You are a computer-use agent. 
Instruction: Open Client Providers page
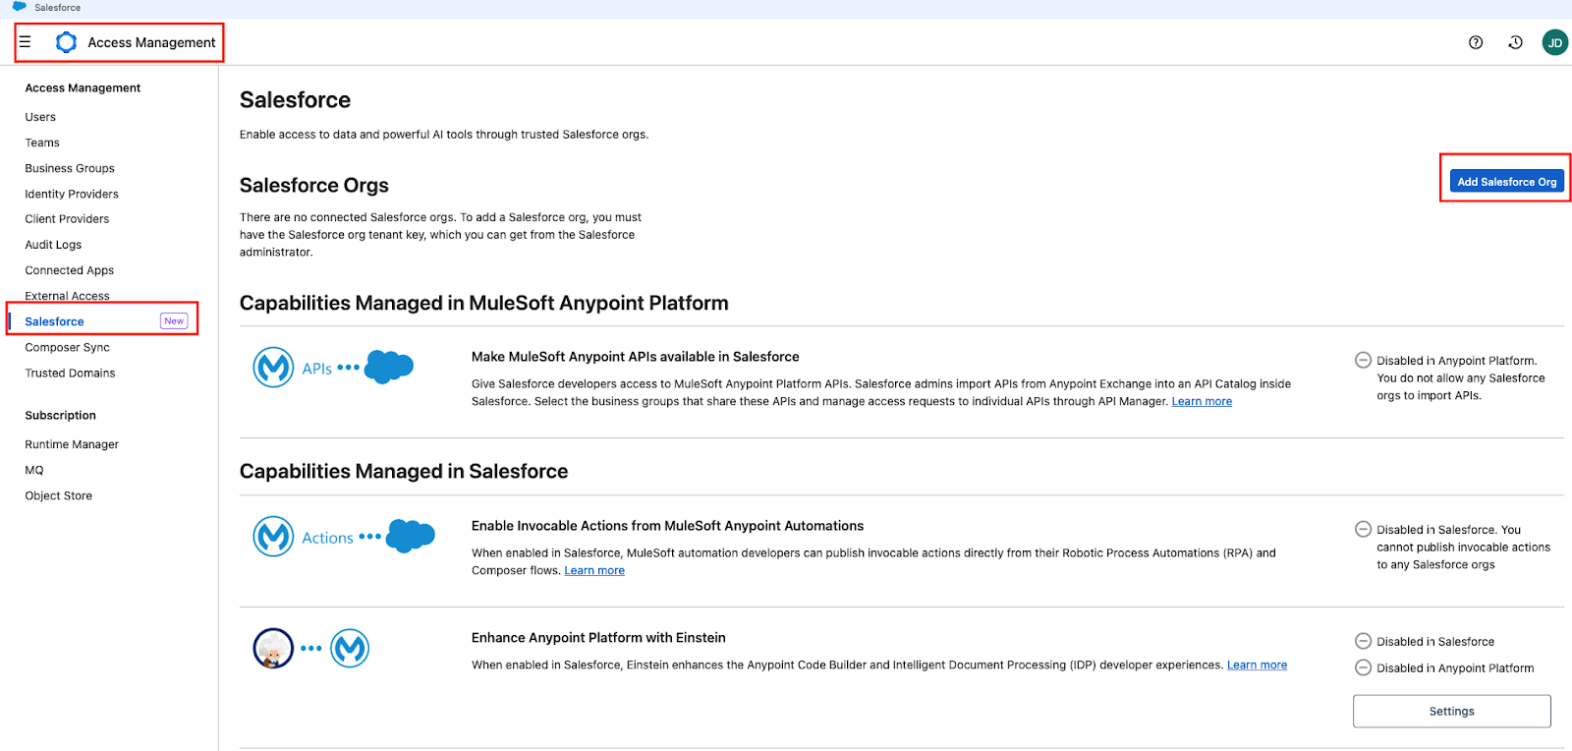tap(67, 219)
